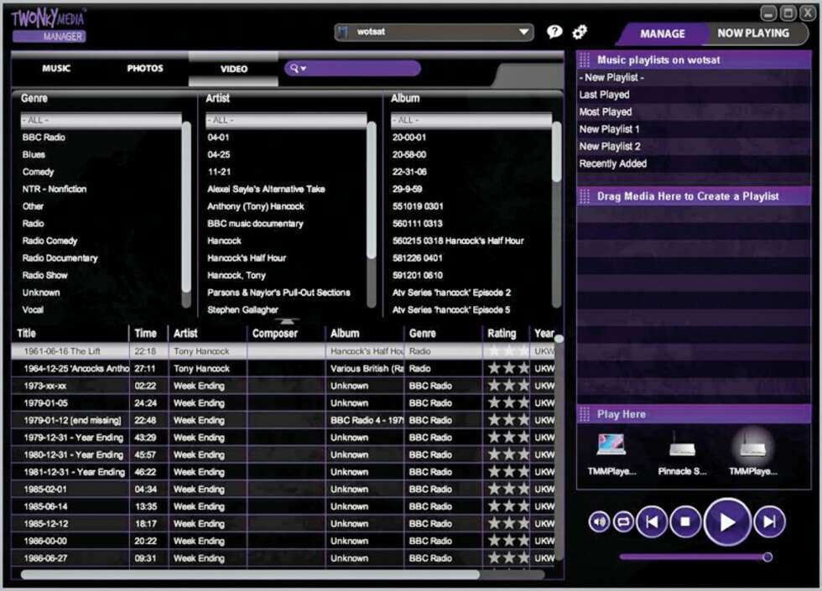The image size is (822, 591).
Task: Select track 1986-06-27
Action: (45, 558)
